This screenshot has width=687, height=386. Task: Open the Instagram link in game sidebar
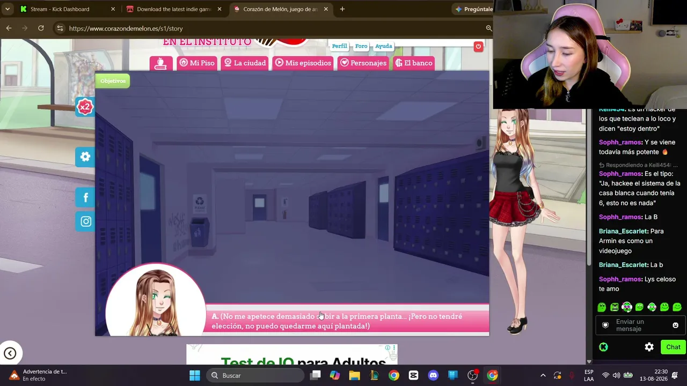coord(85,221)
